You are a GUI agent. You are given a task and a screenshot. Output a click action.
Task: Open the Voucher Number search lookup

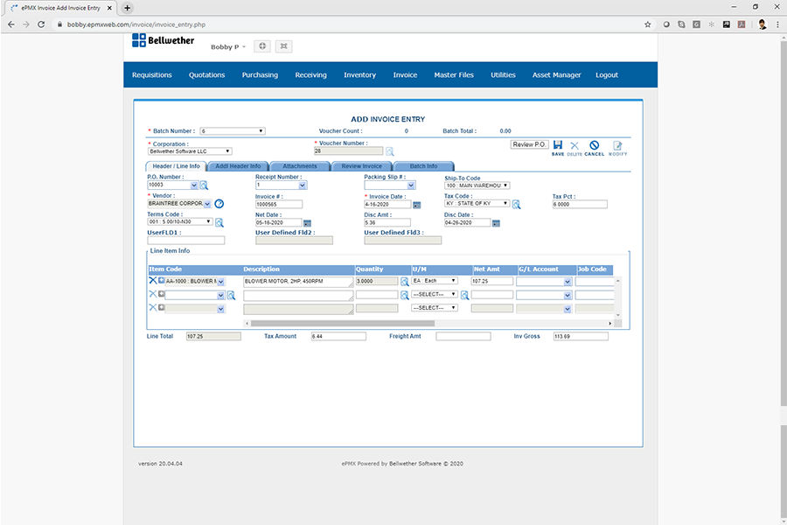tap(390, 151)
